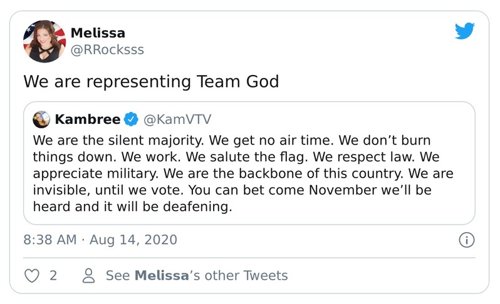Click the word "November" in quoted tweet
This screenshot has width=500, height=304.
[x=330, y=190]
